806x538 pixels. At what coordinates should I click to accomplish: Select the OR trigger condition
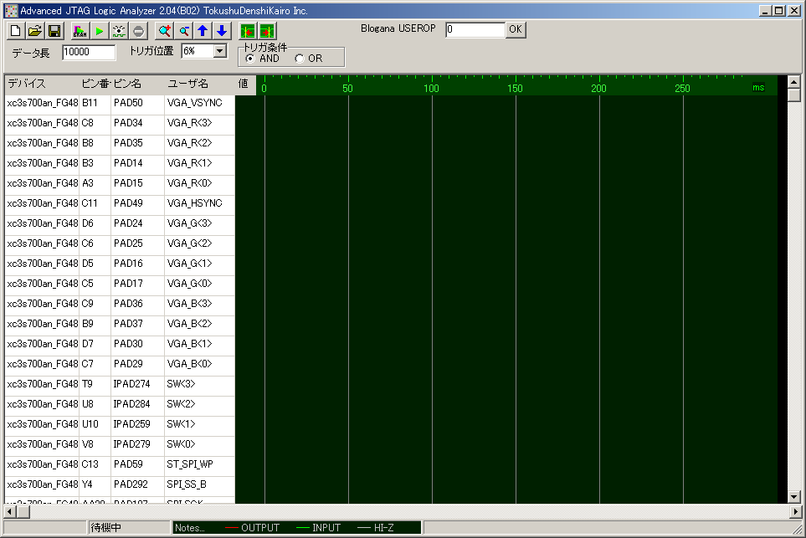coord(300,59)
